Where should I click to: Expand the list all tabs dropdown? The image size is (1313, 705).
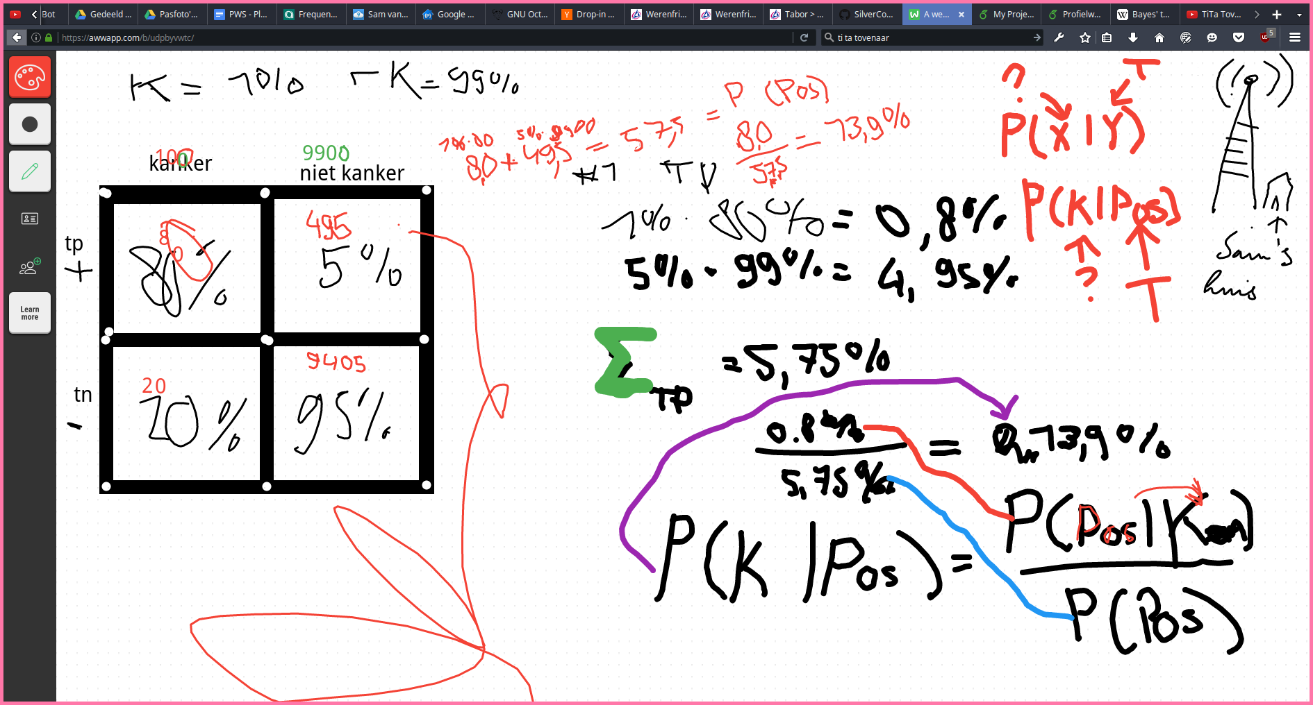1299,14
